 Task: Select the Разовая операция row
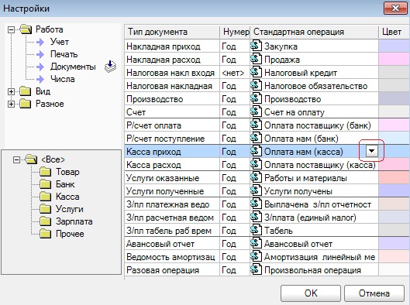pyautogui.click(x=267, y=270)
